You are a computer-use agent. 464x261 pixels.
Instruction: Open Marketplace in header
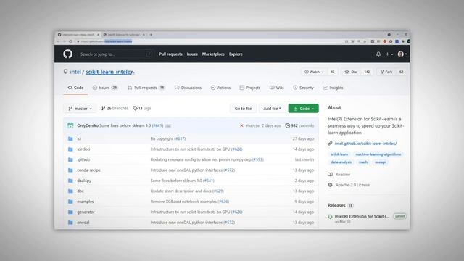click(213, 54)
